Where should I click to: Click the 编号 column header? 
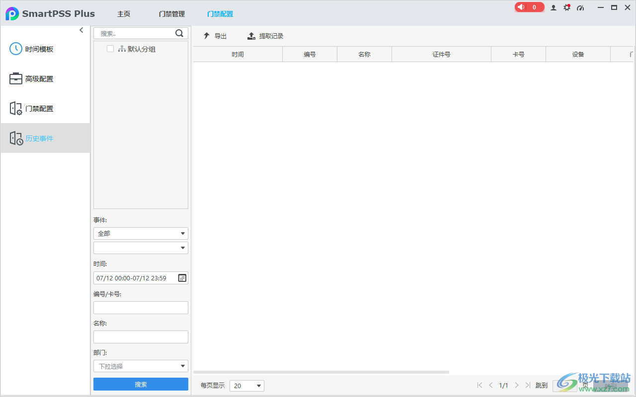click(x=310, y=54)
